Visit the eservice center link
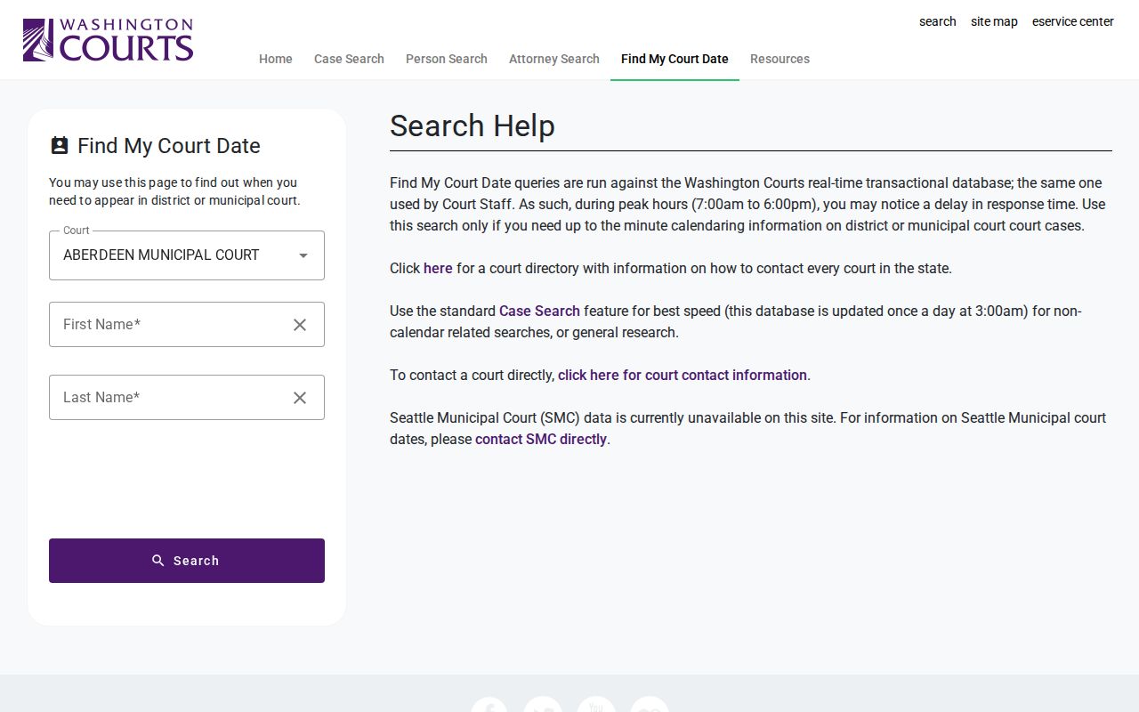 coord(1073,21)
